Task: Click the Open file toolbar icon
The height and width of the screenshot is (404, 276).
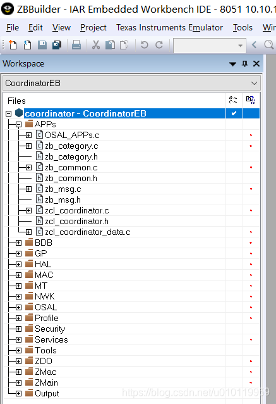Action: 27,45
